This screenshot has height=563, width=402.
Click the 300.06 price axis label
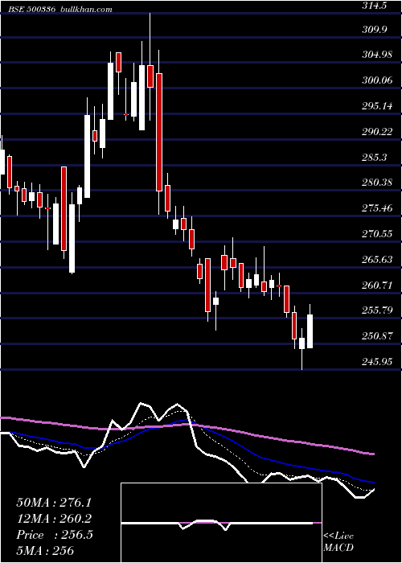377,80
